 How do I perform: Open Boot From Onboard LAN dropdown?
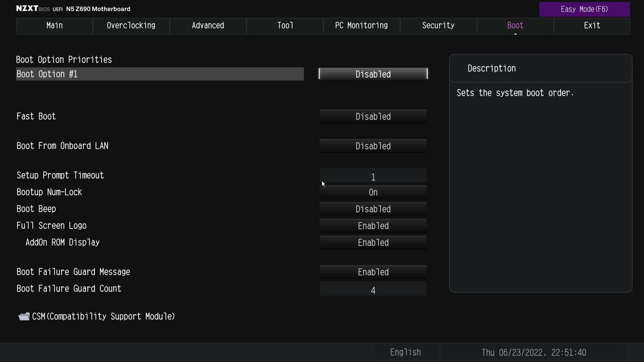coord(373,146)
